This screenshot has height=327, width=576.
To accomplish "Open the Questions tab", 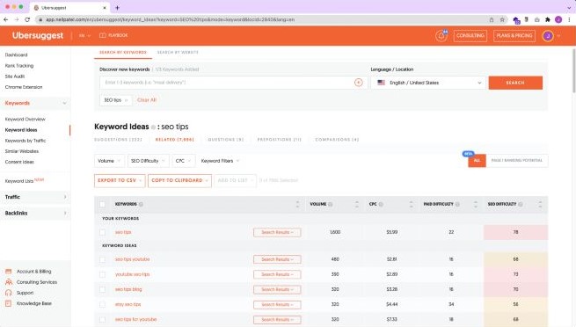I will point(226,140).
